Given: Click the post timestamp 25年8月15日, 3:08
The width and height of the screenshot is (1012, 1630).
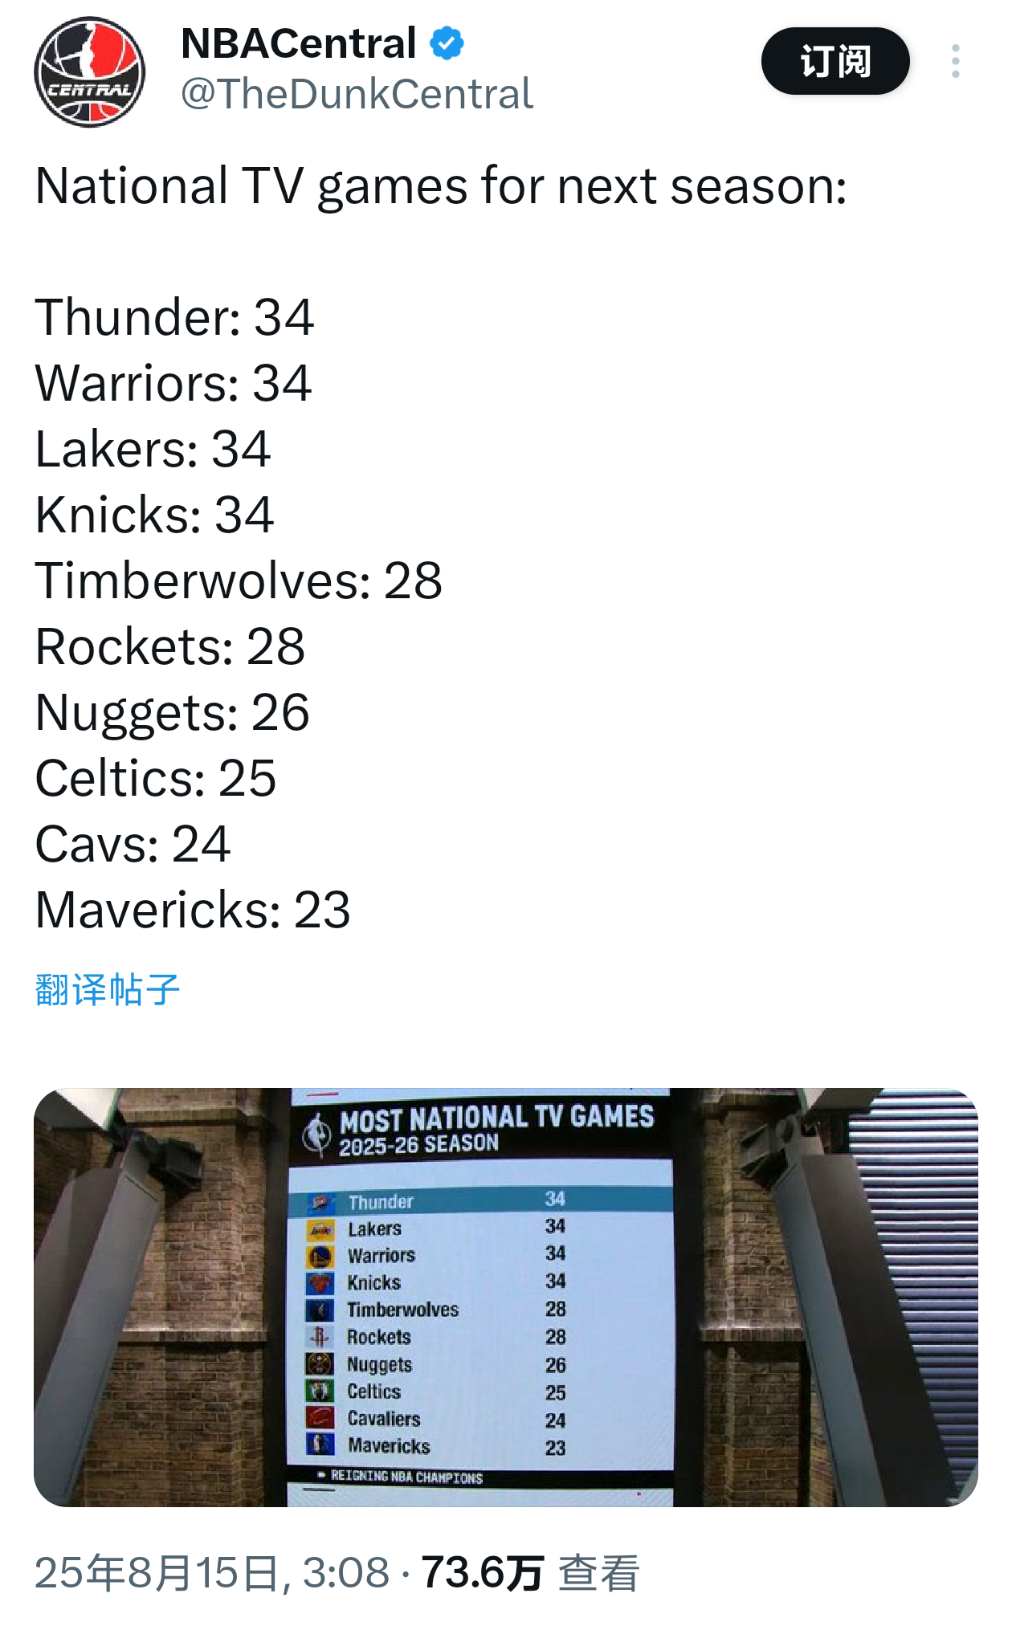Looking at the screenshot, I should coord(212,1572).
